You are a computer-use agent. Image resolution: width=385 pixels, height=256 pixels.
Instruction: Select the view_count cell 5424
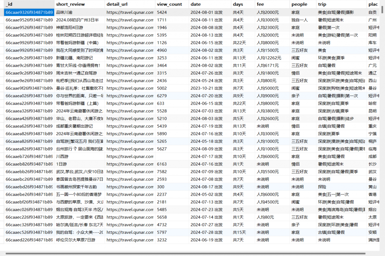click(x=172, y=12)
